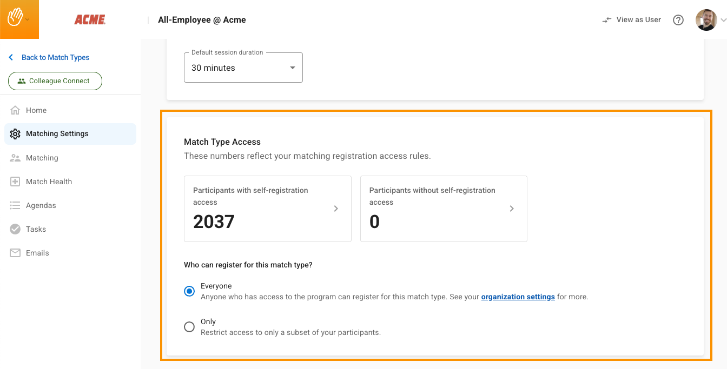Image resolution: width=727 pixels, height=369 pixels.
Task: Open the Default session duration dropdown
Action: 243,68
